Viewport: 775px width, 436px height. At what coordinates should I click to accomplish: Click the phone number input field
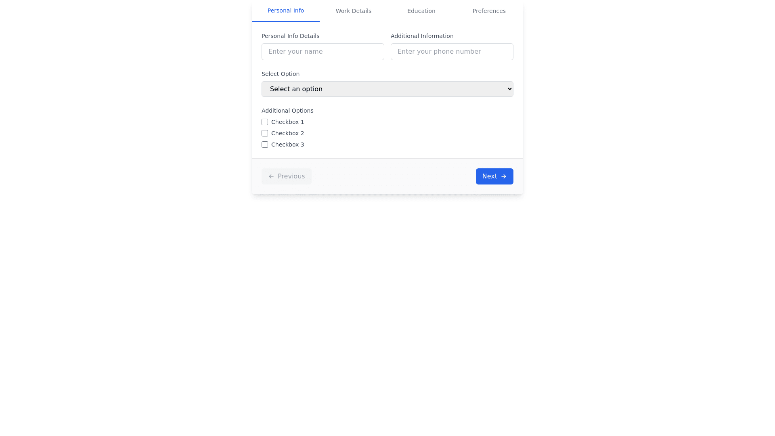(x=452, y=52)
